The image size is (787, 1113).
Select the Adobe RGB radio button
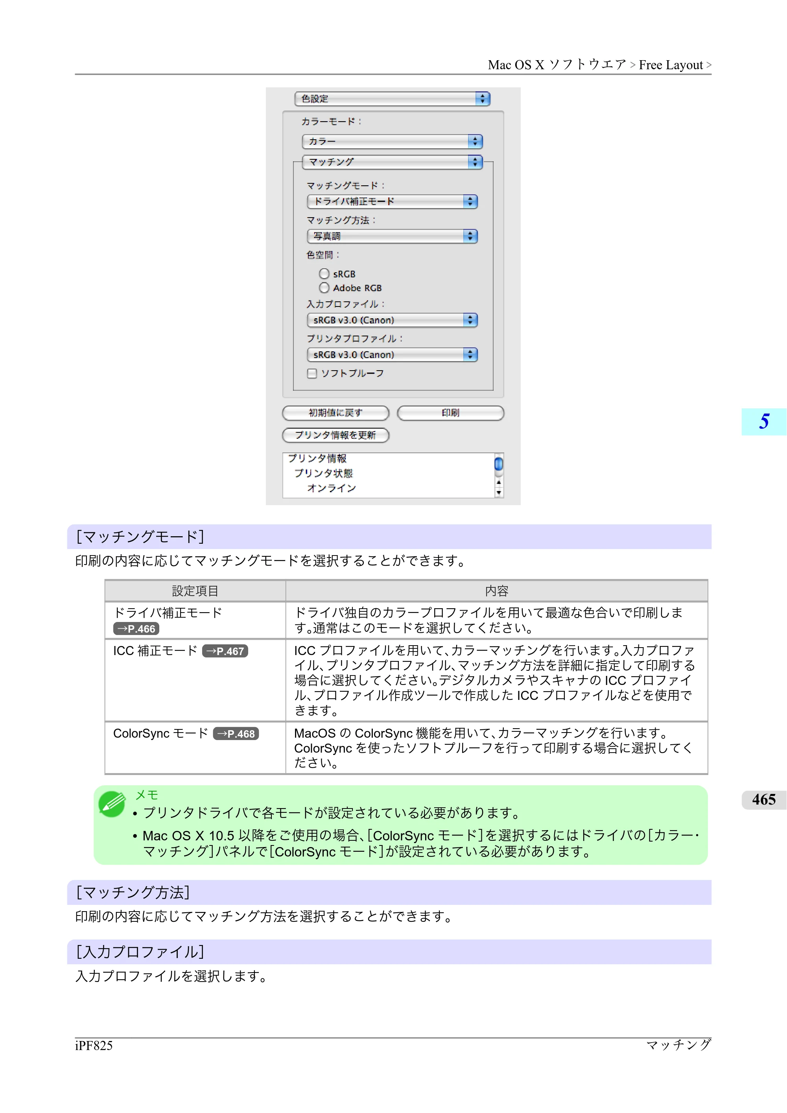(x=324, y=288)
